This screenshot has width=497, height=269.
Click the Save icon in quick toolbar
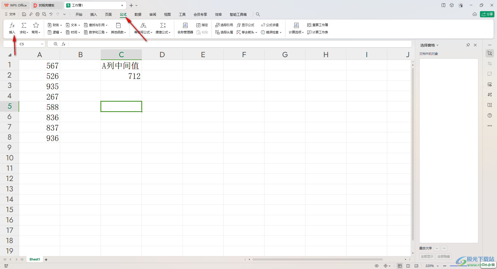coord(24,14)
